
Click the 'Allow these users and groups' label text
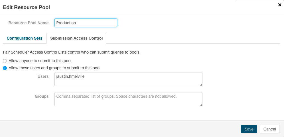(x=54, y=68)
